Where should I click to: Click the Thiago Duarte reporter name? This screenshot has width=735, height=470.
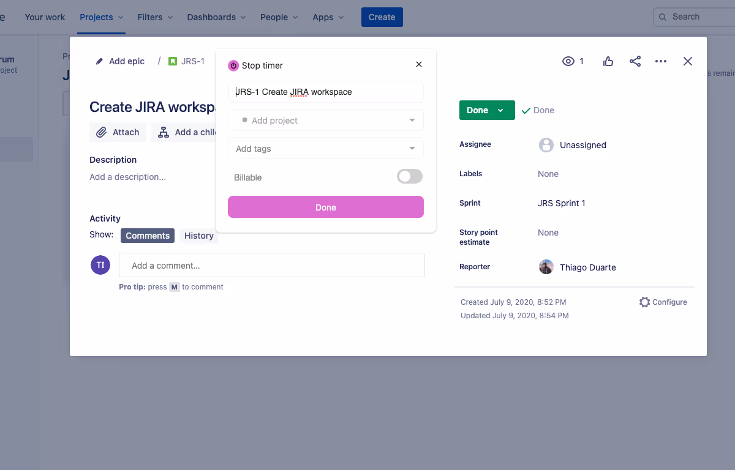tap(588, 267)
